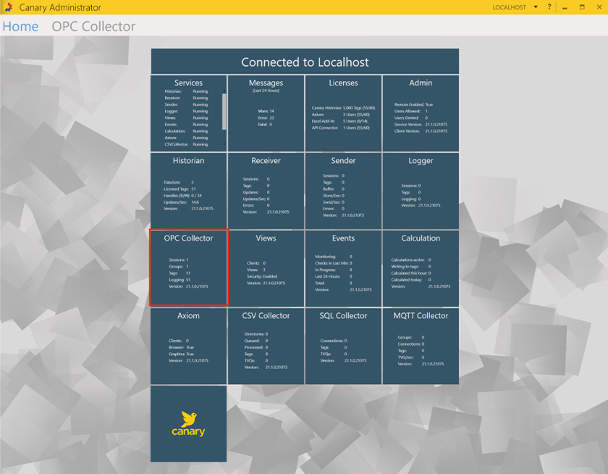This screenshot has height=474, width=608.
Task: Open the Sender tile
Action: [343, 191]
